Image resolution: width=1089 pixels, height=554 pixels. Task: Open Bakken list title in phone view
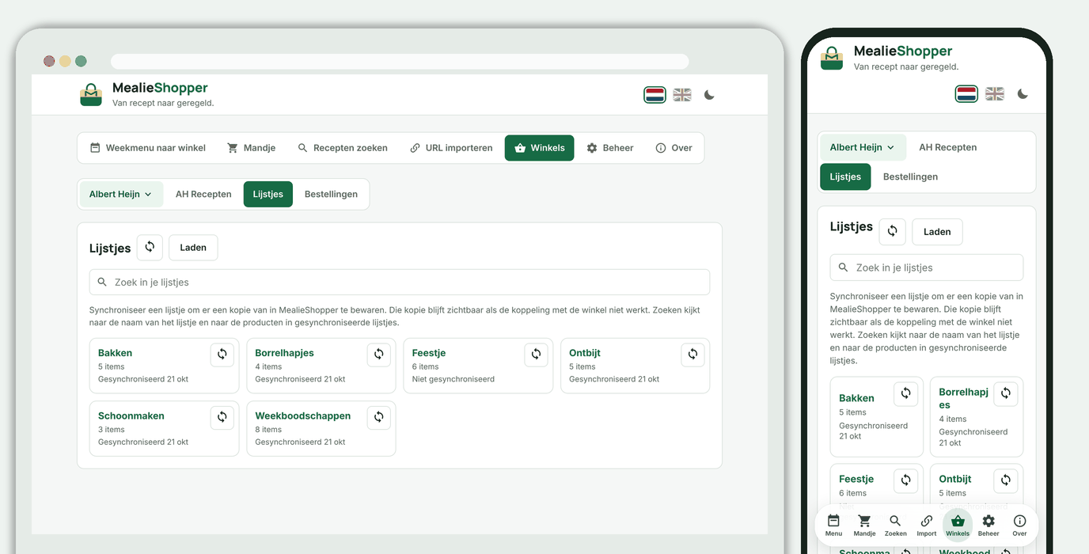click(856, 398)
